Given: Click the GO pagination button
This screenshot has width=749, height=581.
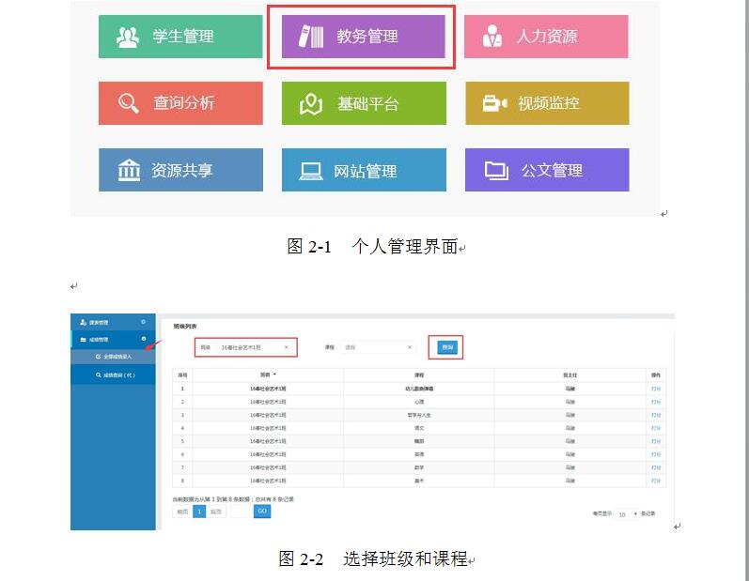Looking at the screenshot, I should tap(262, 512).
